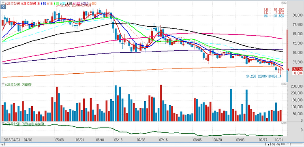304x147 pixels.
Task: Select the 제주항공:거래량 volume legend label
Action: tap(19, 85)
